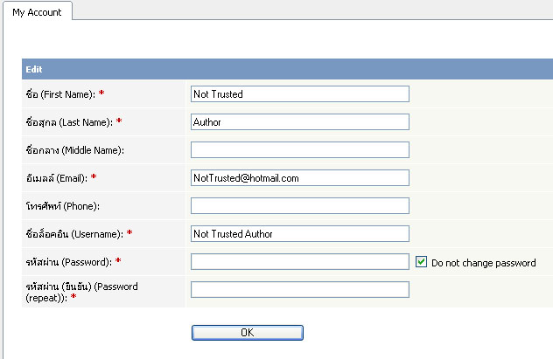Viewport: 553px width, 359px height.
Task: Click the Email label text
Action: pos(56,178)
